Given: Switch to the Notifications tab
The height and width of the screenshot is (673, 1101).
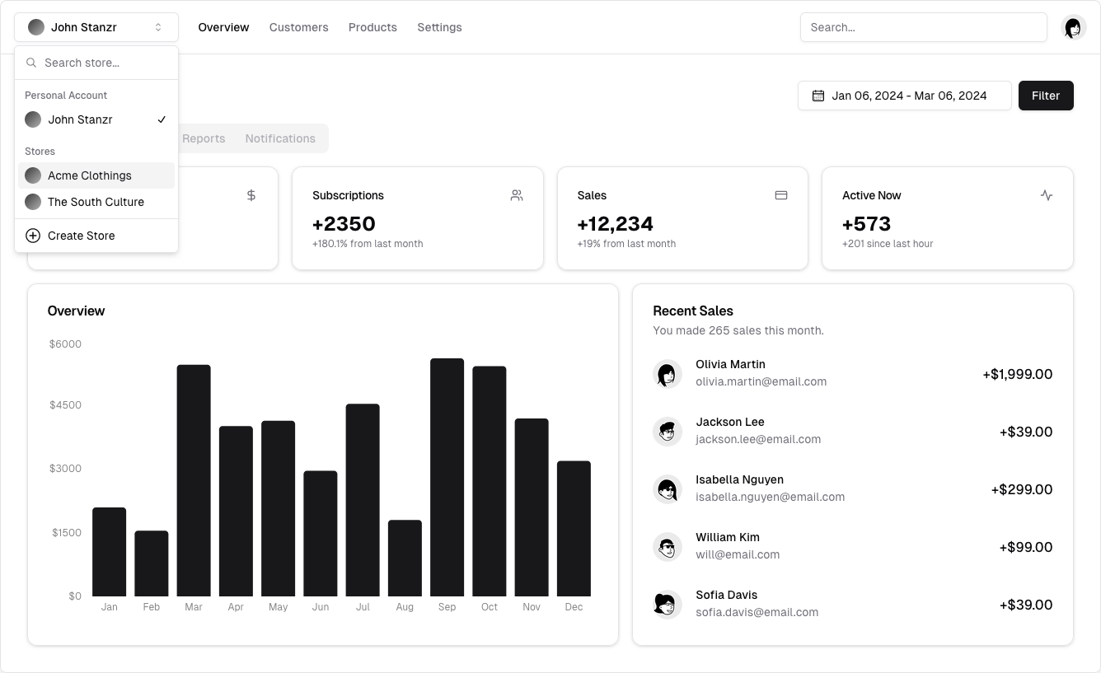Looking at the screenshot, I should (280, 138).
